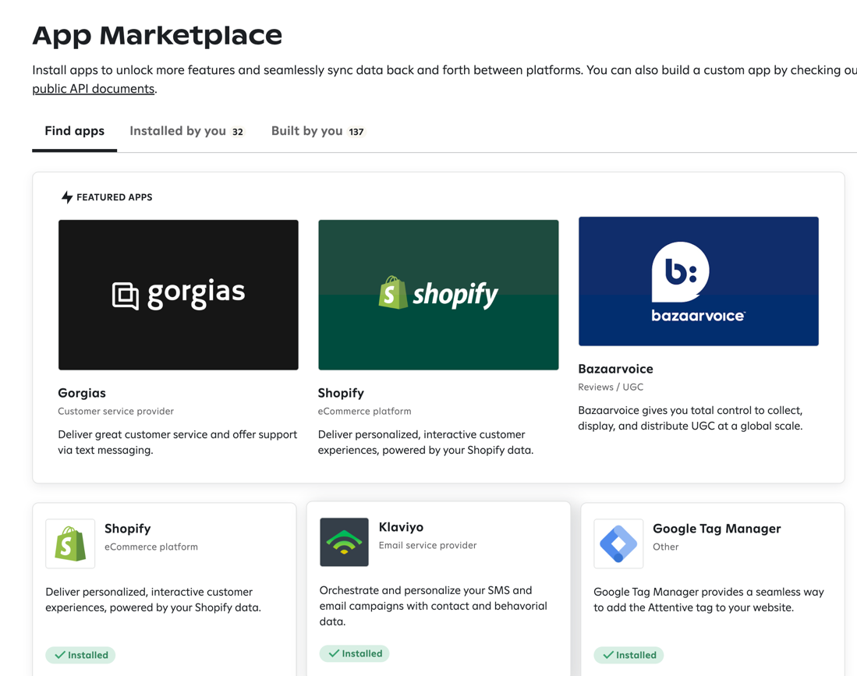Image resolution: width=857 pixels, height=676 pixels.
Task: Open the Google Tag Manager card title
Action: point(717,529)
